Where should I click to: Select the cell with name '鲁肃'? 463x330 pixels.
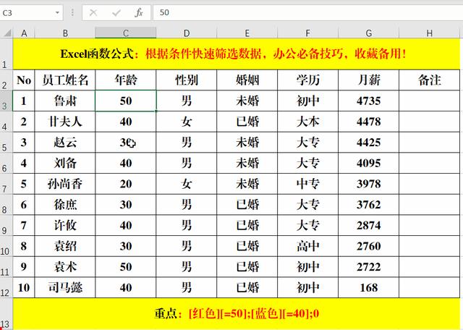pyautogui.click(x=65, y=101)
